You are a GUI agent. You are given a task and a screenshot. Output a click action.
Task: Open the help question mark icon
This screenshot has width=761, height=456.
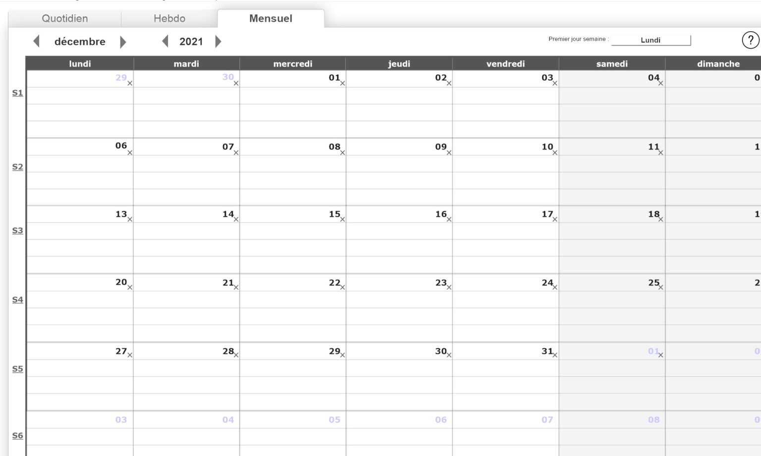(x=751, y=40)
